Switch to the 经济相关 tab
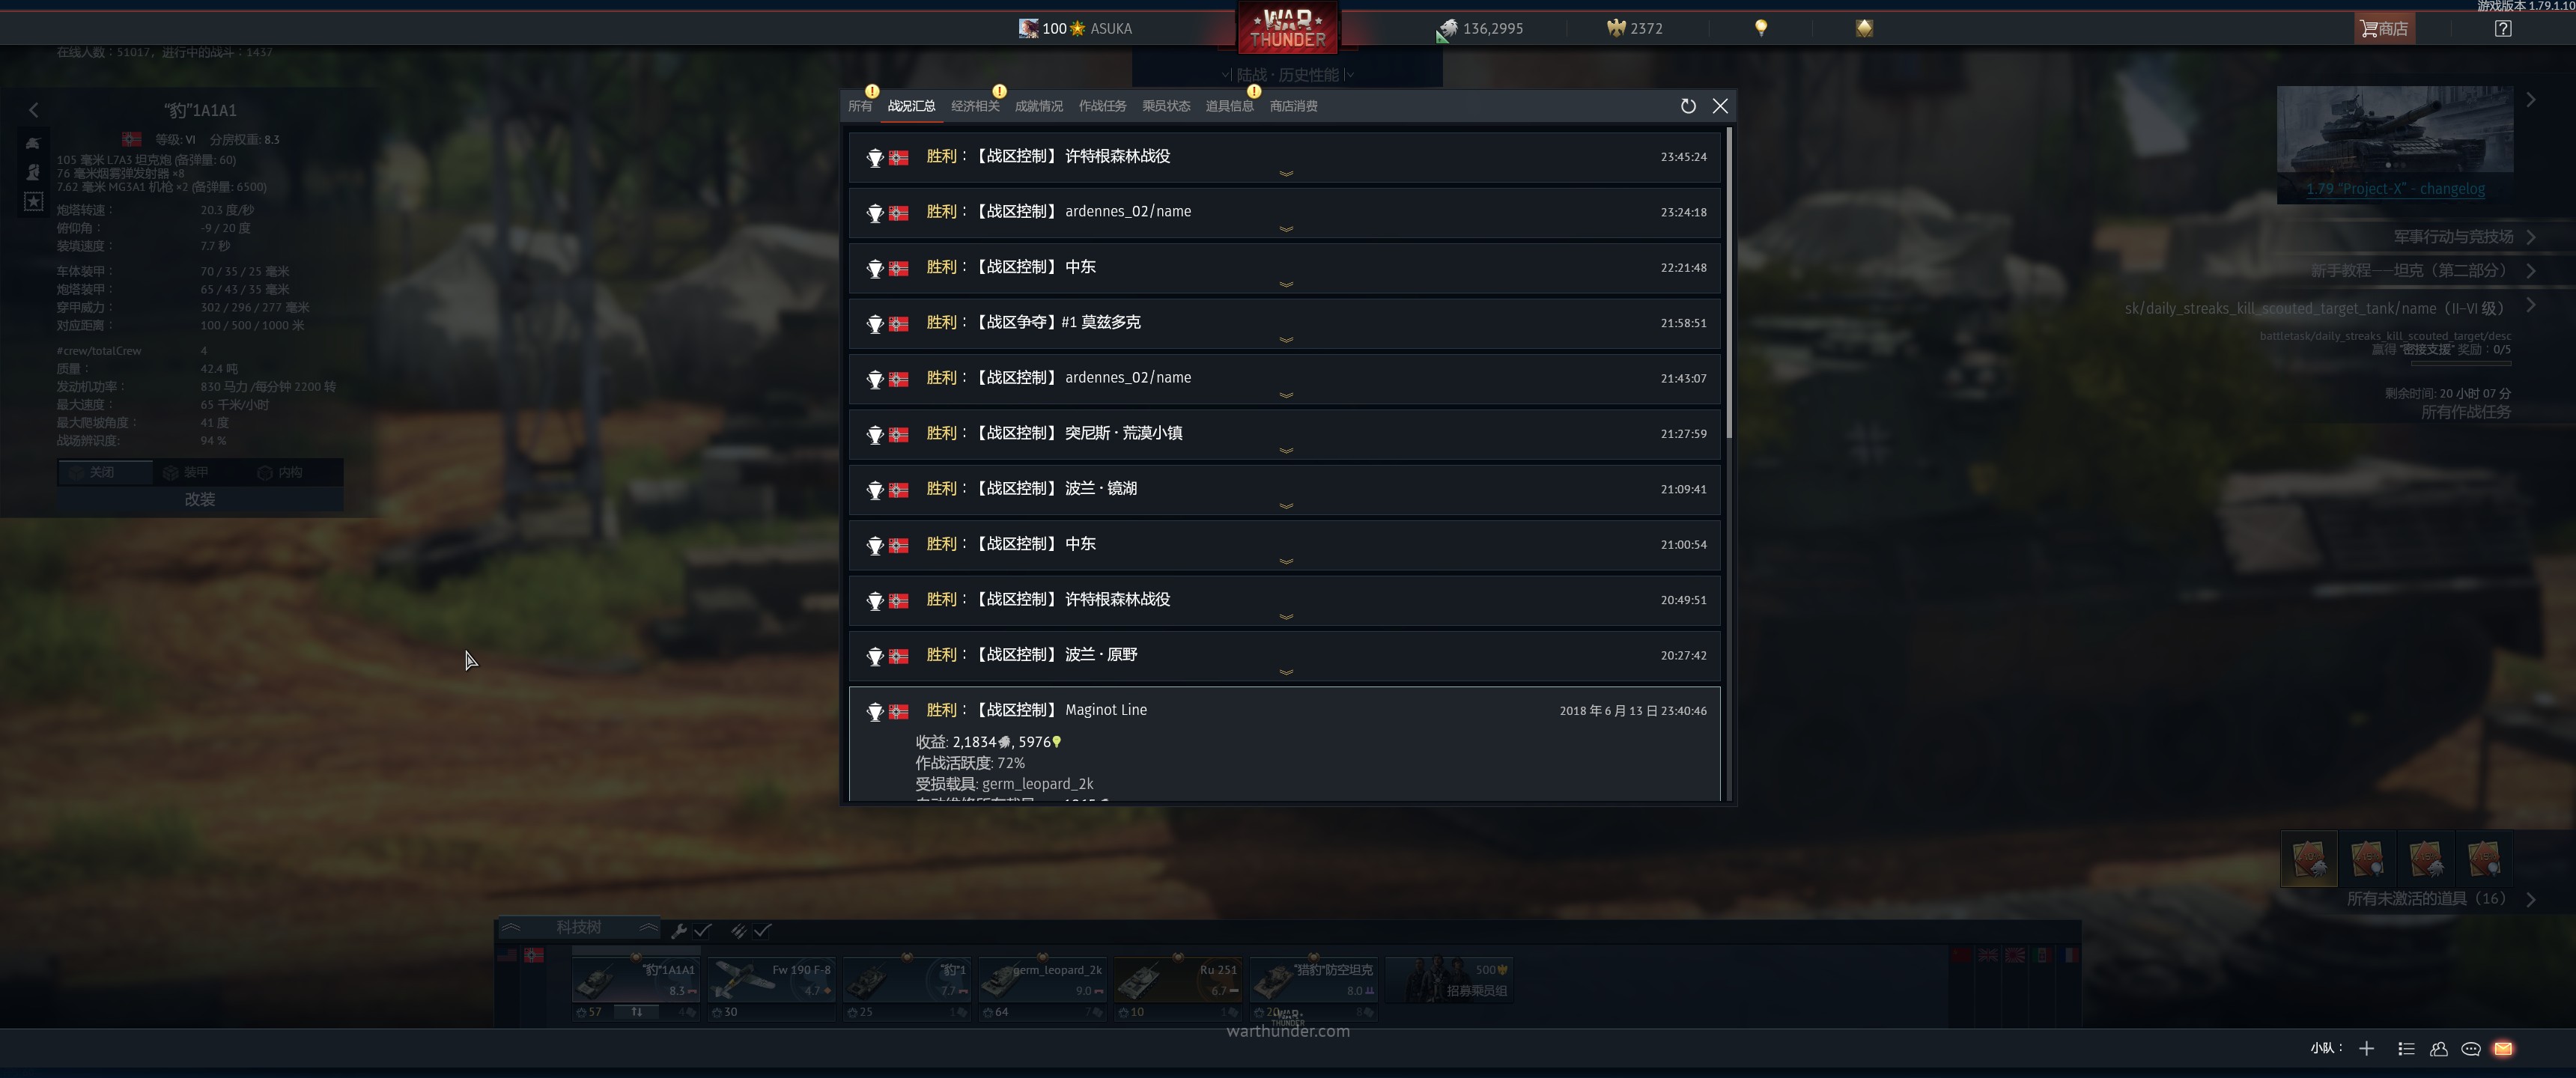2576x1078 pixels. coord(975,106)
